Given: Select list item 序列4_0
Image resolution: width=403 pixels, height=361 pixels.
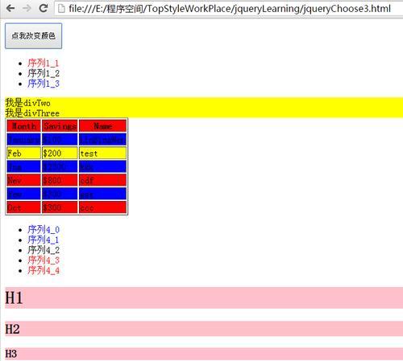Looking at the screenshot, I should point(44,230).
